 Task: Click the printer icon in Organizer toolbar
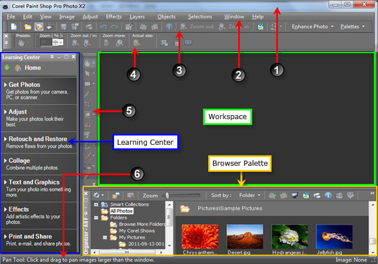[317, 196]
